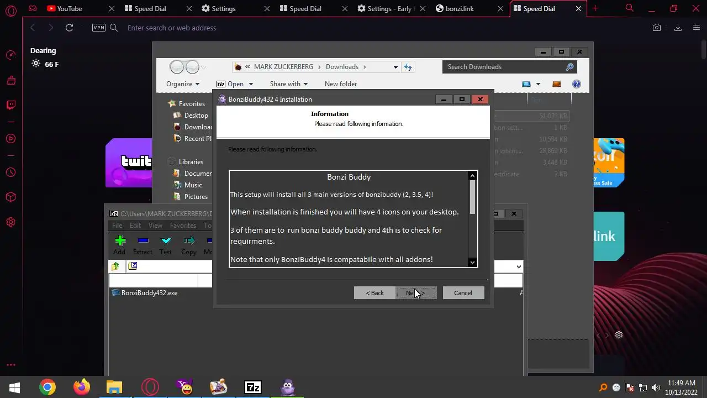Select Desktop in Explorer navigation pane
The width and height of the screenshot is (707, 398).
tap(196, 116)
